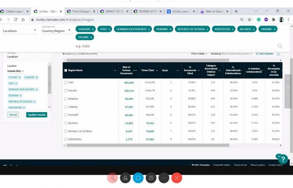The height and width of the screenshot is (188, 293).
Task: Click the search magnifier icon in the filter bar
Action: (x=280, y=46)
